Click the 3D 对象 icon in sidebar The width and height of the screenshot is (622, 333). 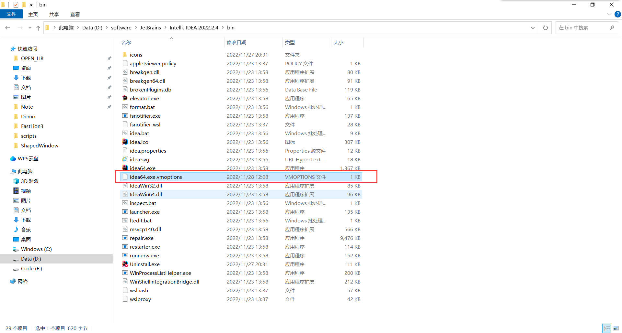pyautogui.click(x=16, y=181)
